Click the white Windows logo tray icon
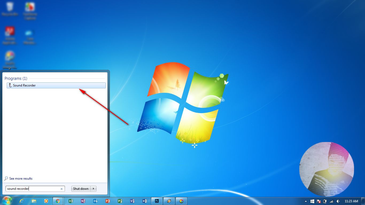The image size is (365, 205). 312,201
